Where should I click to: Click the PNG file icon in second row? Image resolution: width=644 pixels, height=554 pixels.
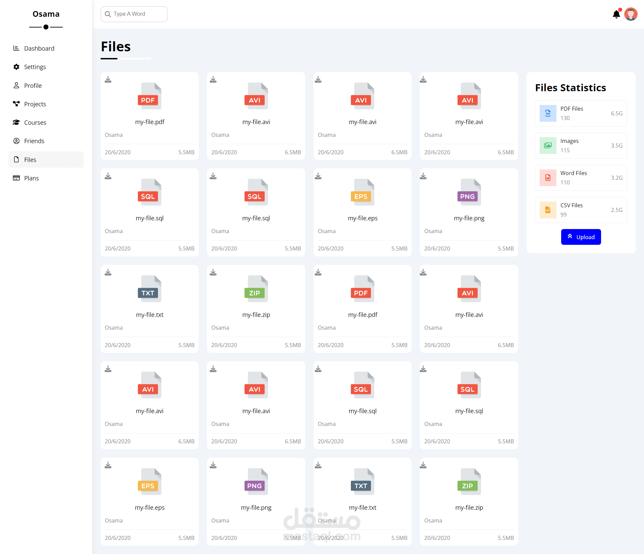pos(469,192)
